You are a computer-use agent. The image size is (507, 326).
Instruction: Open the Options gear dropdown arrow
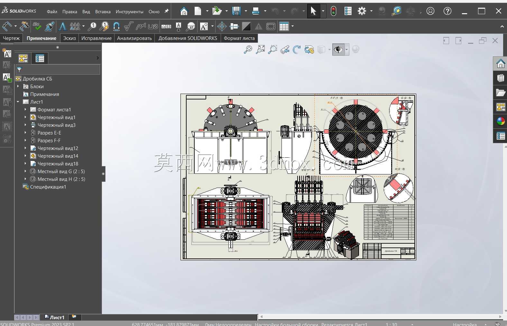pyautogui.click(x=371, y=11)
